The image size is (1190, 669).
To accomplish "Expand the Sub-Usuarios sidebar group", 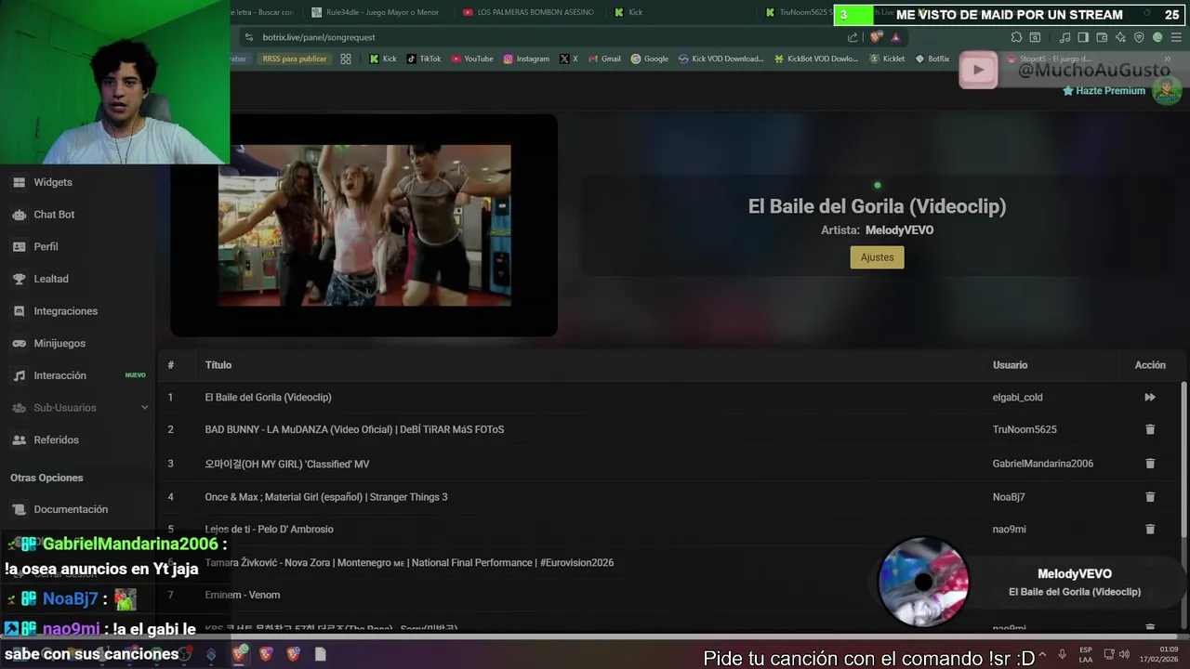I will click(79, 408).
